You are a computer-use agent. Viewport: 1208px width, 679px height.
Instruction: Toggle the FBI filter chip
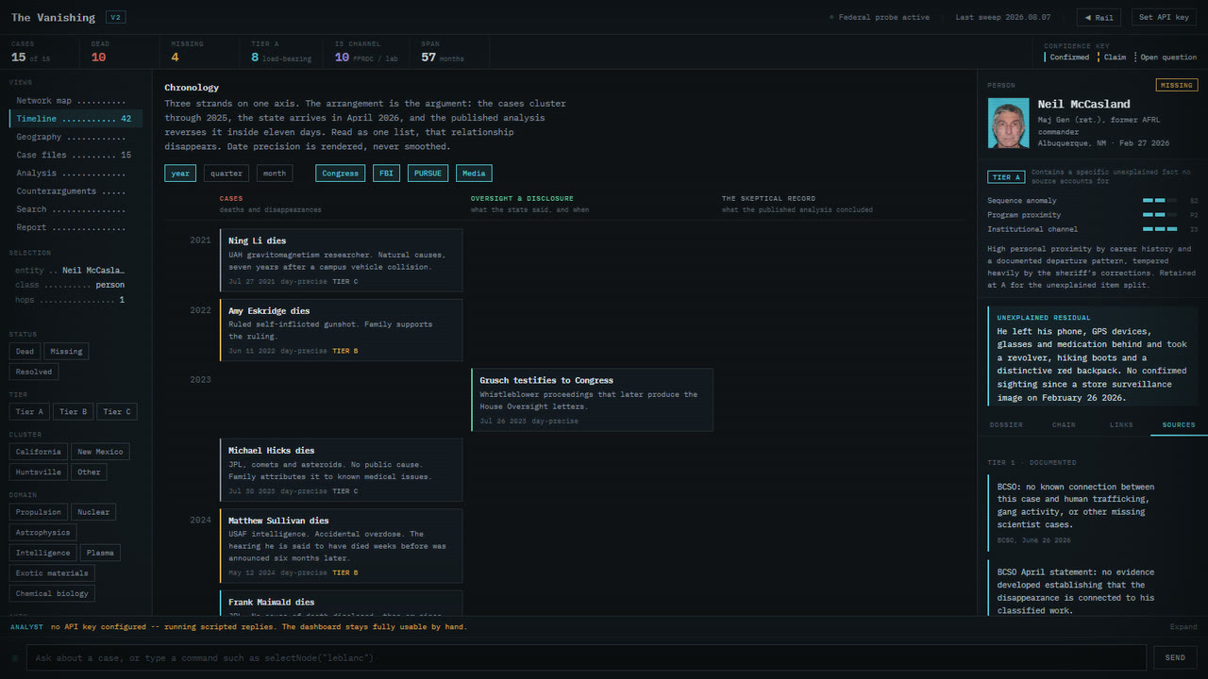tap(386, 174)
